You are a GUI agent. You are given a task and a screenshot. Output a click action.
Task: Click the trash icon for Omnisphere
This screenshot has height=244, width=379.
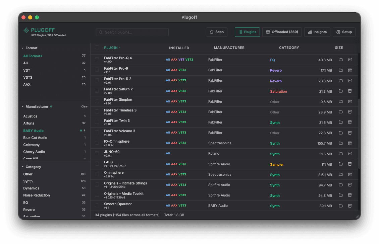tap(350, 174)
